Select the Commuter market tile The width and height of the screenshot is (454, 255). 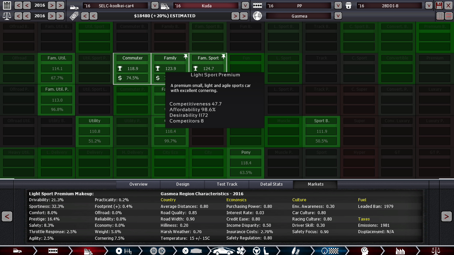click(132, 58)
